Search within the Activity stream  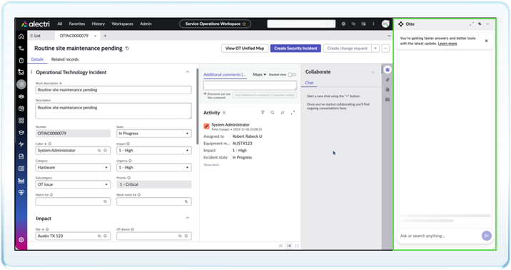point(273,113)
